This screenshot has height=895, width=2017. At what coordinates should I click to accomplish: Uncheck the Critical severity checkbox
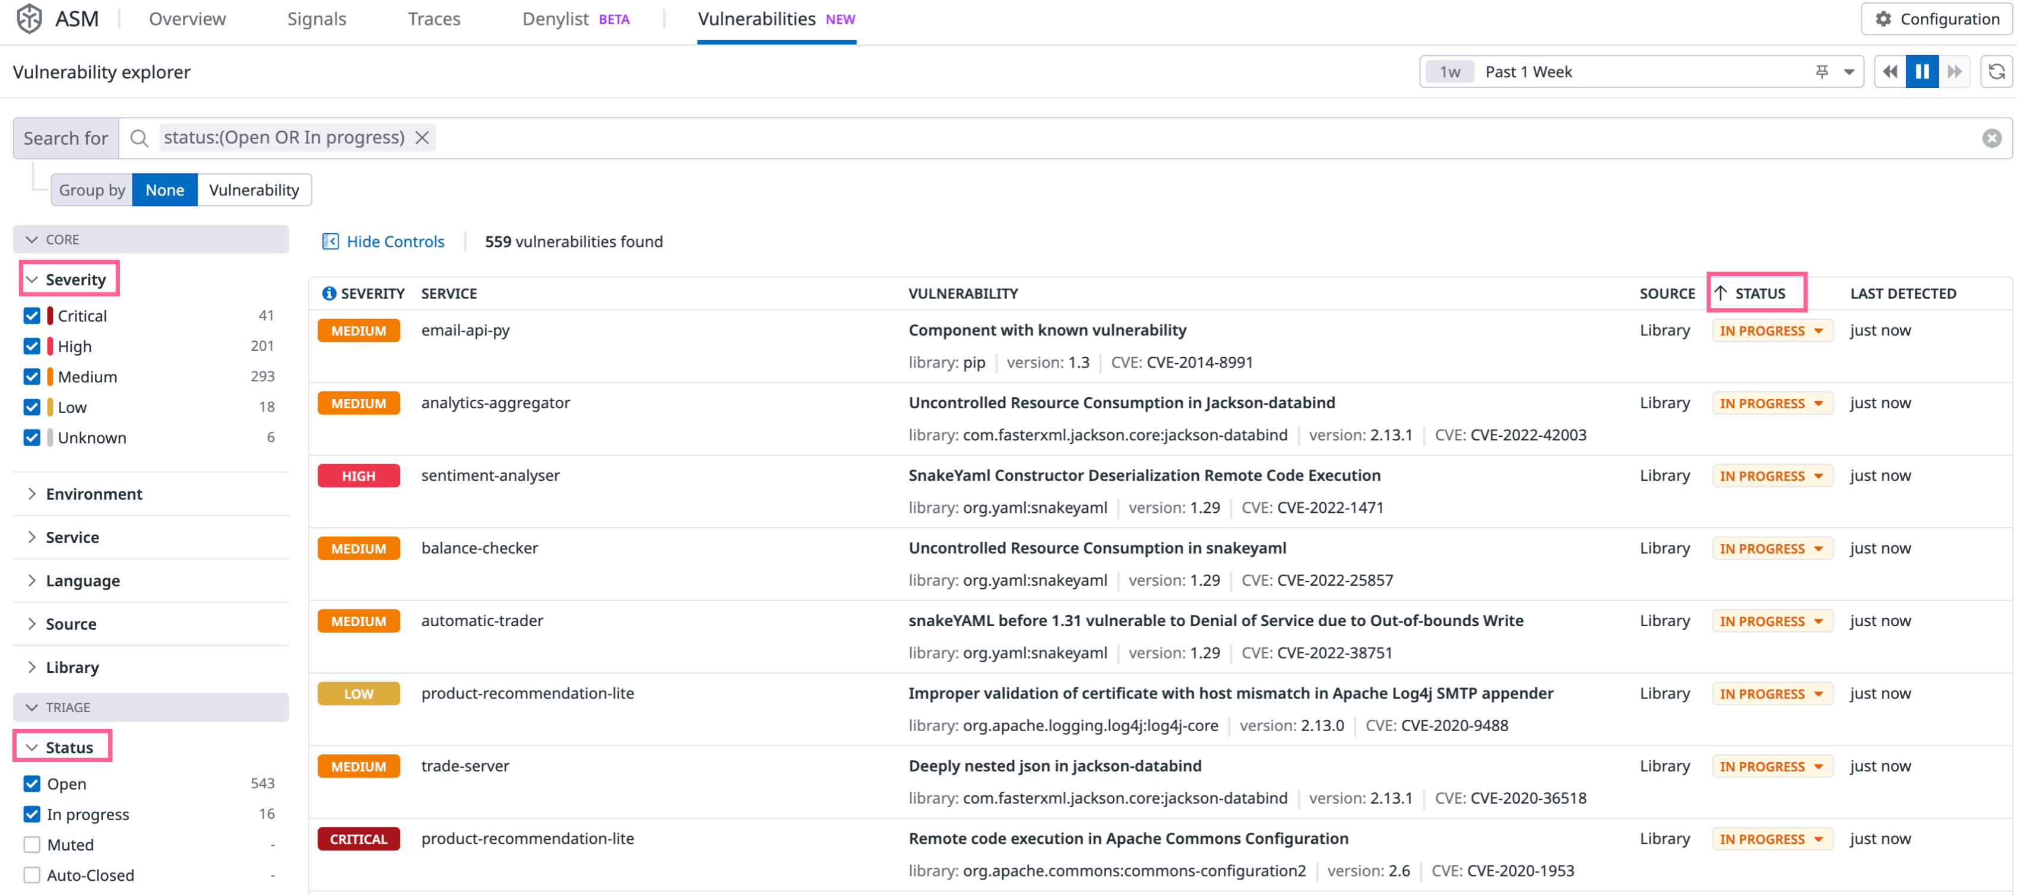tap(32, 316)
